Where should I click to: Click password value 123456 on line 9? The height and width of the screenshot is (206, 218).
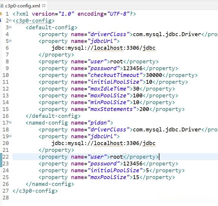tap(133, 68)
